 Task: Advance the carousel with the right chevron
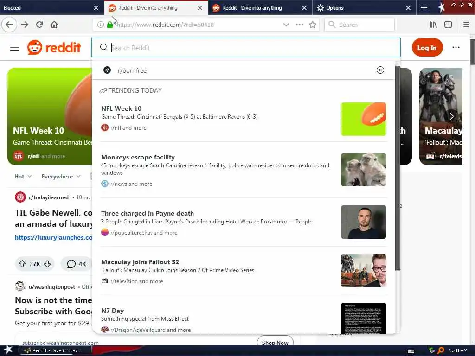pyautogui.click(x=451, y=116)
